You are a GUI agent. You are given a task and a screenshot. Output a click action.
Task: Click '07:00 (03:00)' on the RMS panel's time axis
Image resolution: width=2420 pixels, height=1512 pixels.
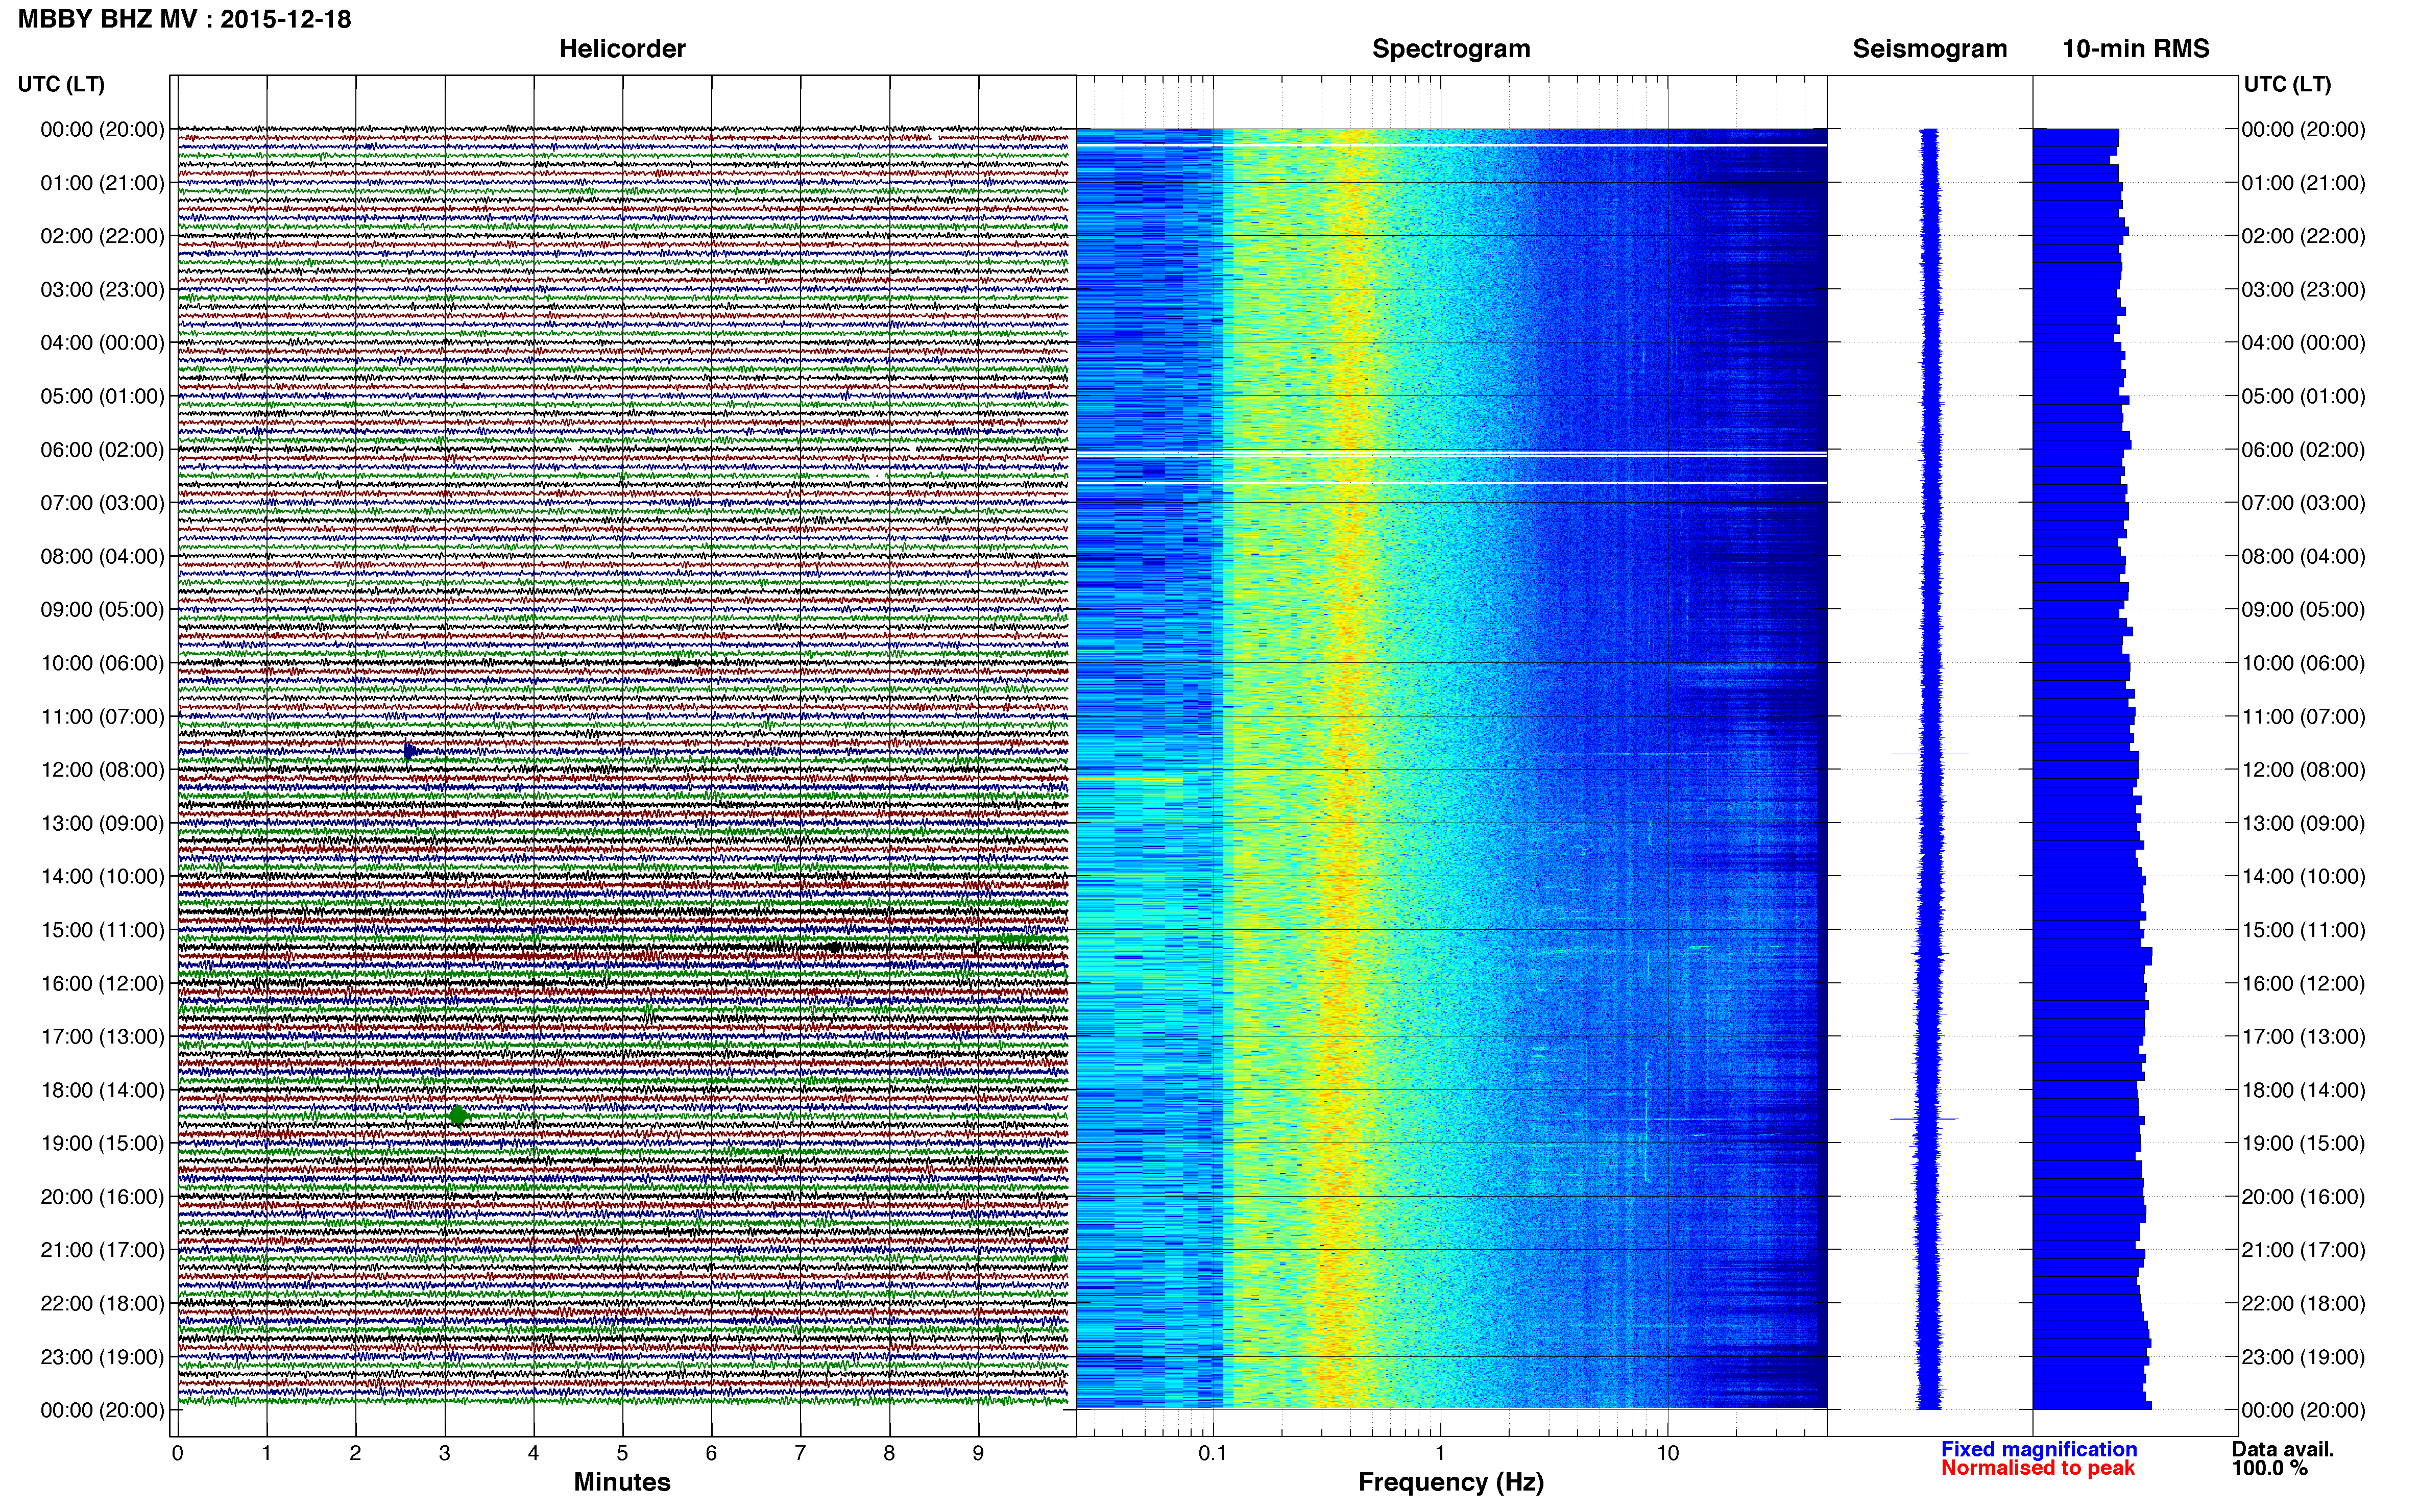tap(2303, 503)
